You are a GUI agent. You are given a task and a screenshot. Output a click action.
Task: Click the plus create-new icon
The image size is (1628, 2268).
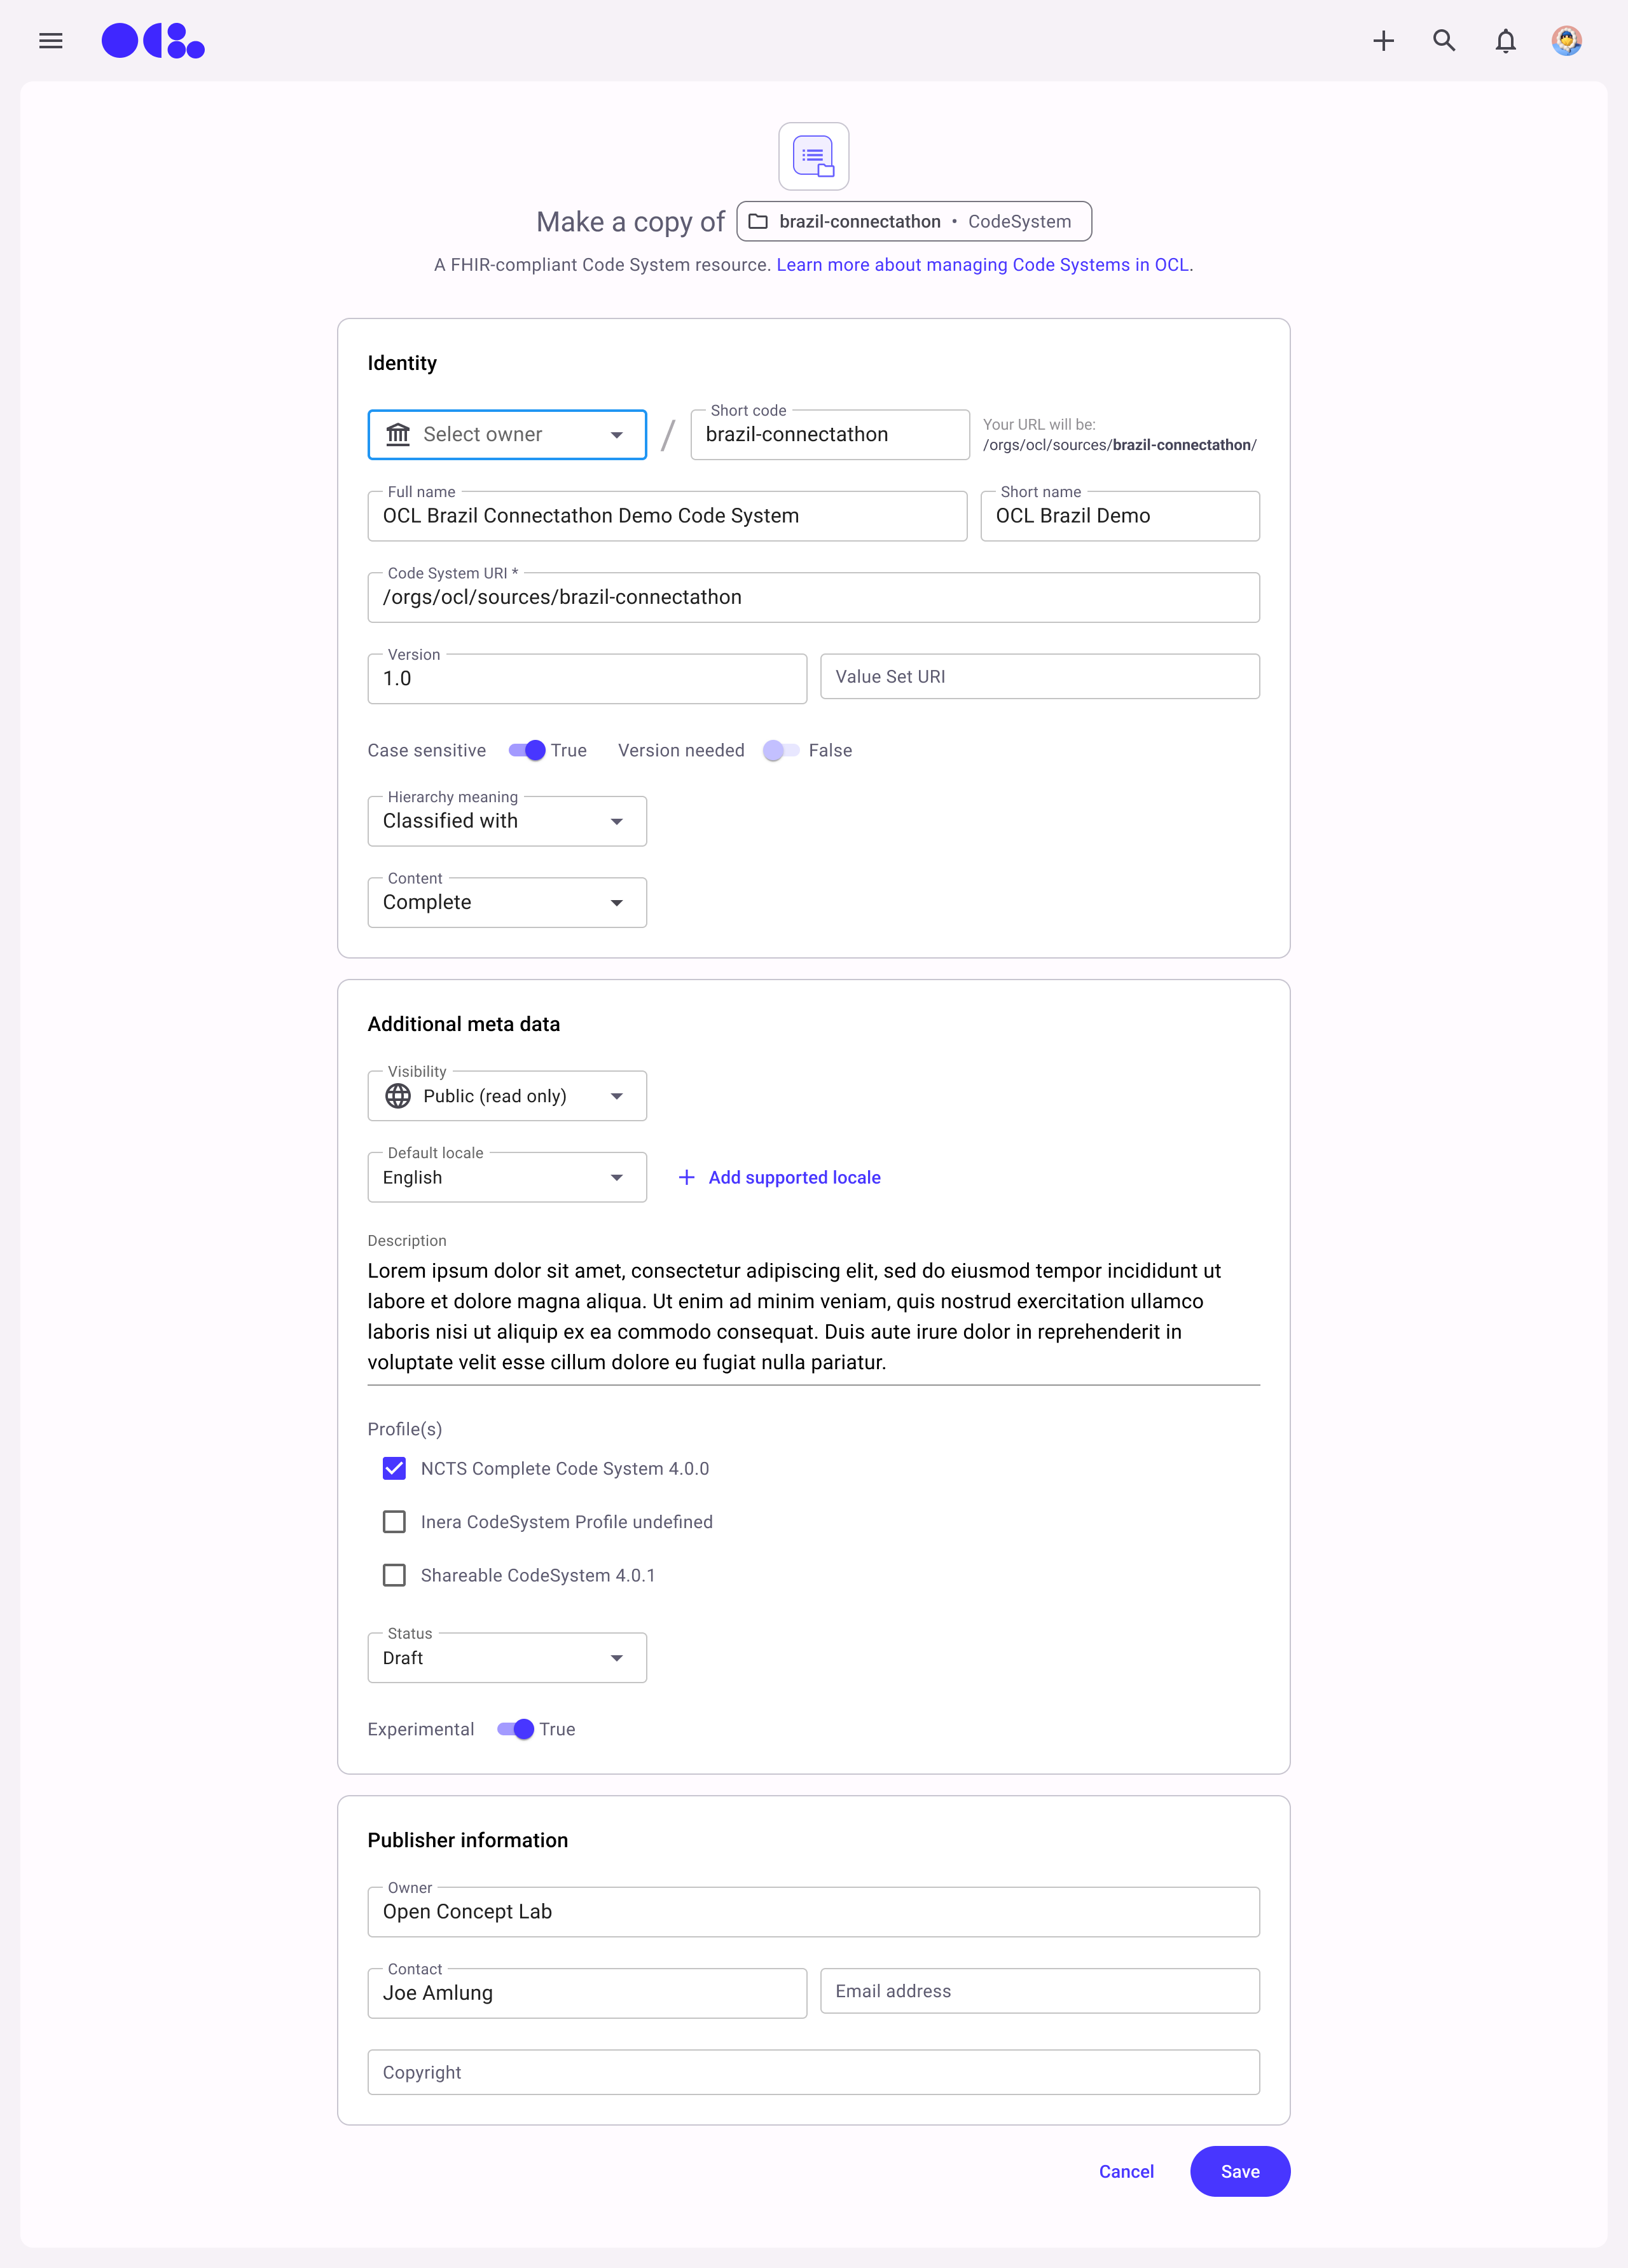[x=1383, y=41]
